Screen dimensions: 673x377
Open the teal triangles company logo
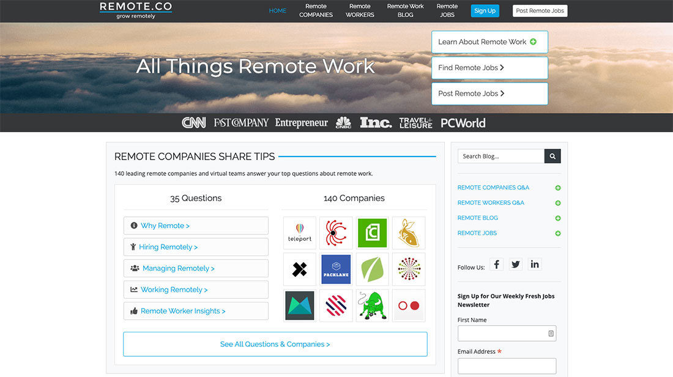tap(300, 306)
